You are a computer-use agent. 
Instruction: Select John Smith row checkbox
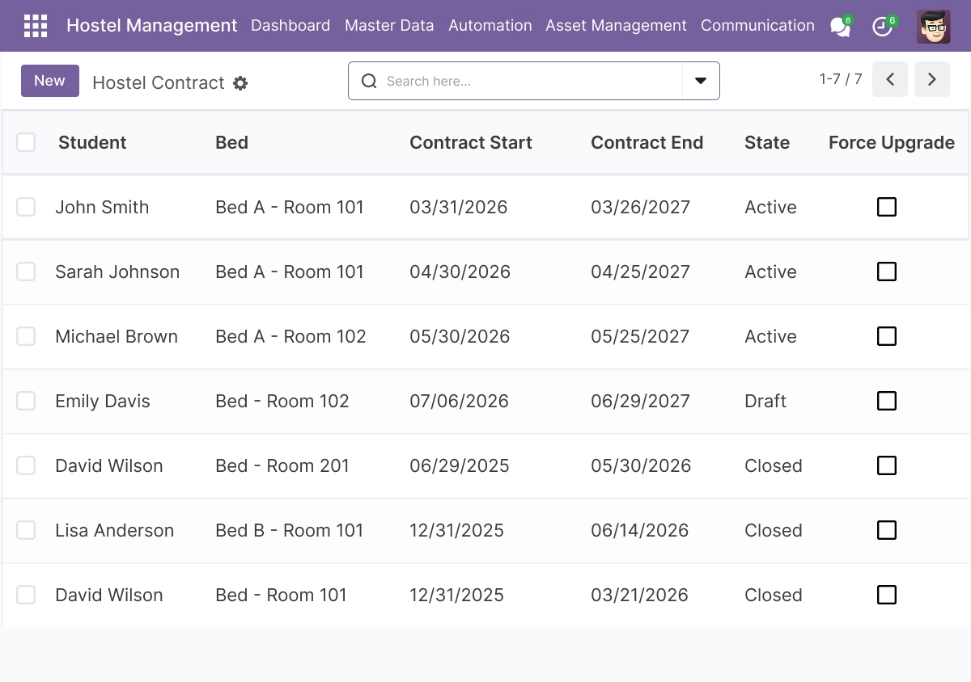[26, 207]
